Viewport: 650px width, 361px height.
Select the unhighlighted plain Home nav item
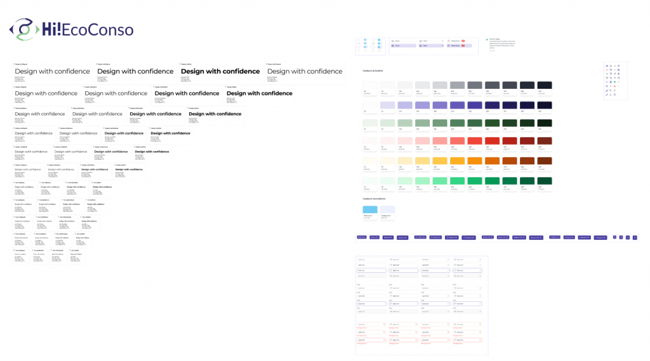tap(403, 41)
